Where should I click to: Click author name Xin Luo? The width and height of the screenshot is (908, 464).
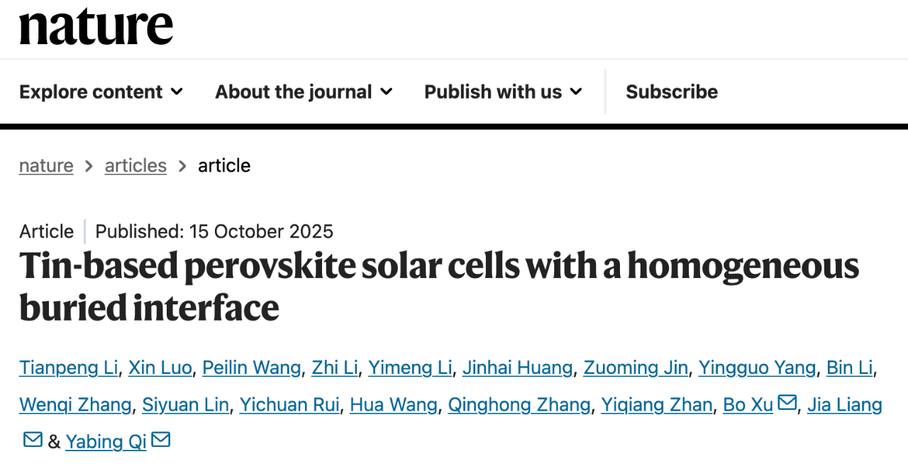[160, 368]
